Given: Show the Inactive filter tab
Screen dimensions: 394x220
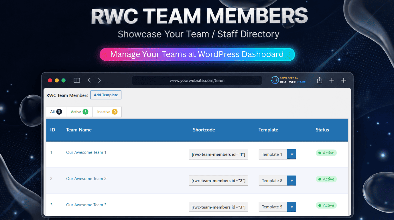Looking at the screenshot, I should coord(107,112).
